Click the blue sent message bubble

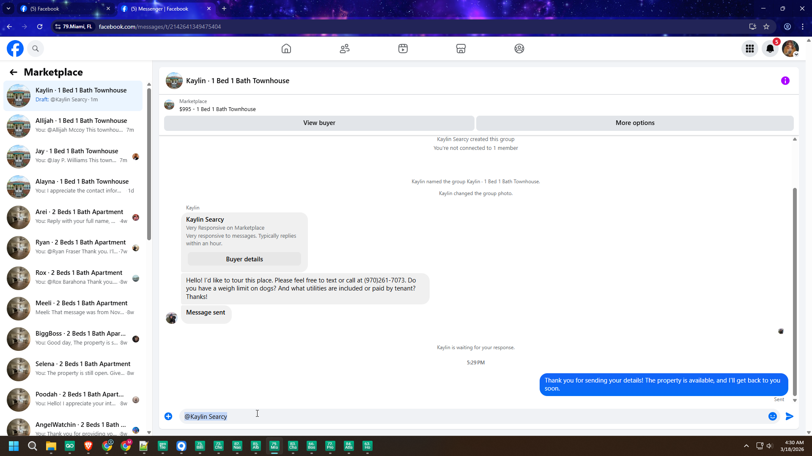(664, 384)
